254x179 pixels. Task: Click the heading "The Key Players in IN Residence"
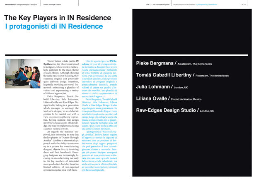(58, 18)
